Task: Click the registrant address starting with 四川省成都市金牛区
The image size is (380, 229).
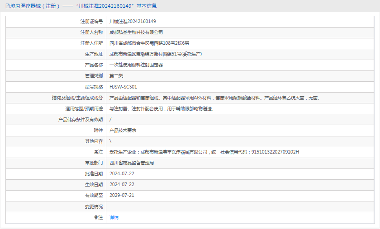Action: coord(149,43)
